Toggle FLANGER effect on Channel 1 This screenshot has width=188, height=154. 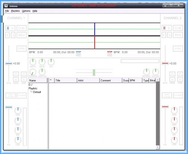(22, 96)
